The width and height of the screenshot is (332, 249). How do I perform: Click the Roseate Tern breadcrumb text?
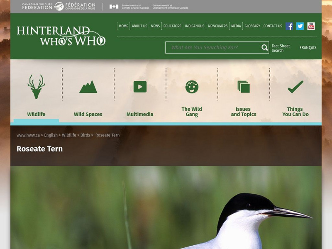(x=107, y=135)
